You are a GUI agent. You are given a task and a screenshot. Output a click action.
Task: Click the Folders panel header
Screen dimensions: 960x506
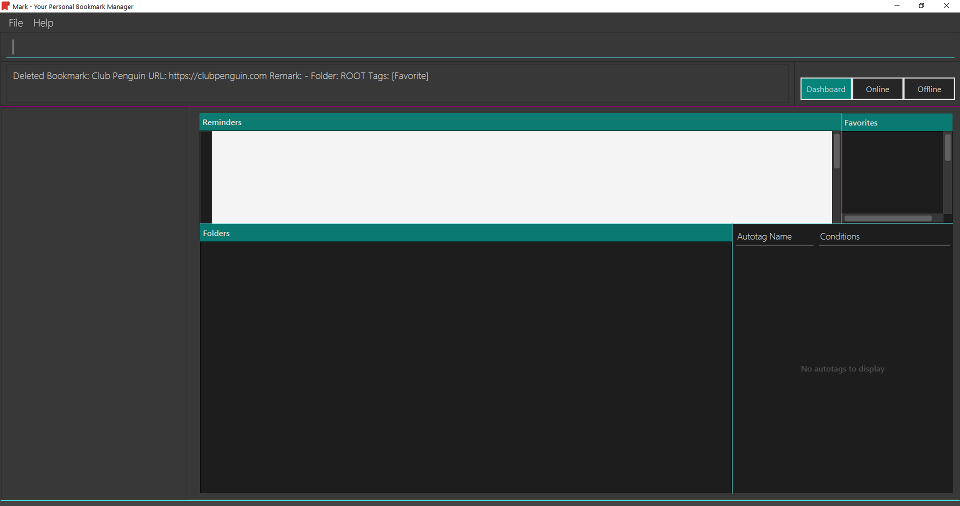(x=466, y=233)
